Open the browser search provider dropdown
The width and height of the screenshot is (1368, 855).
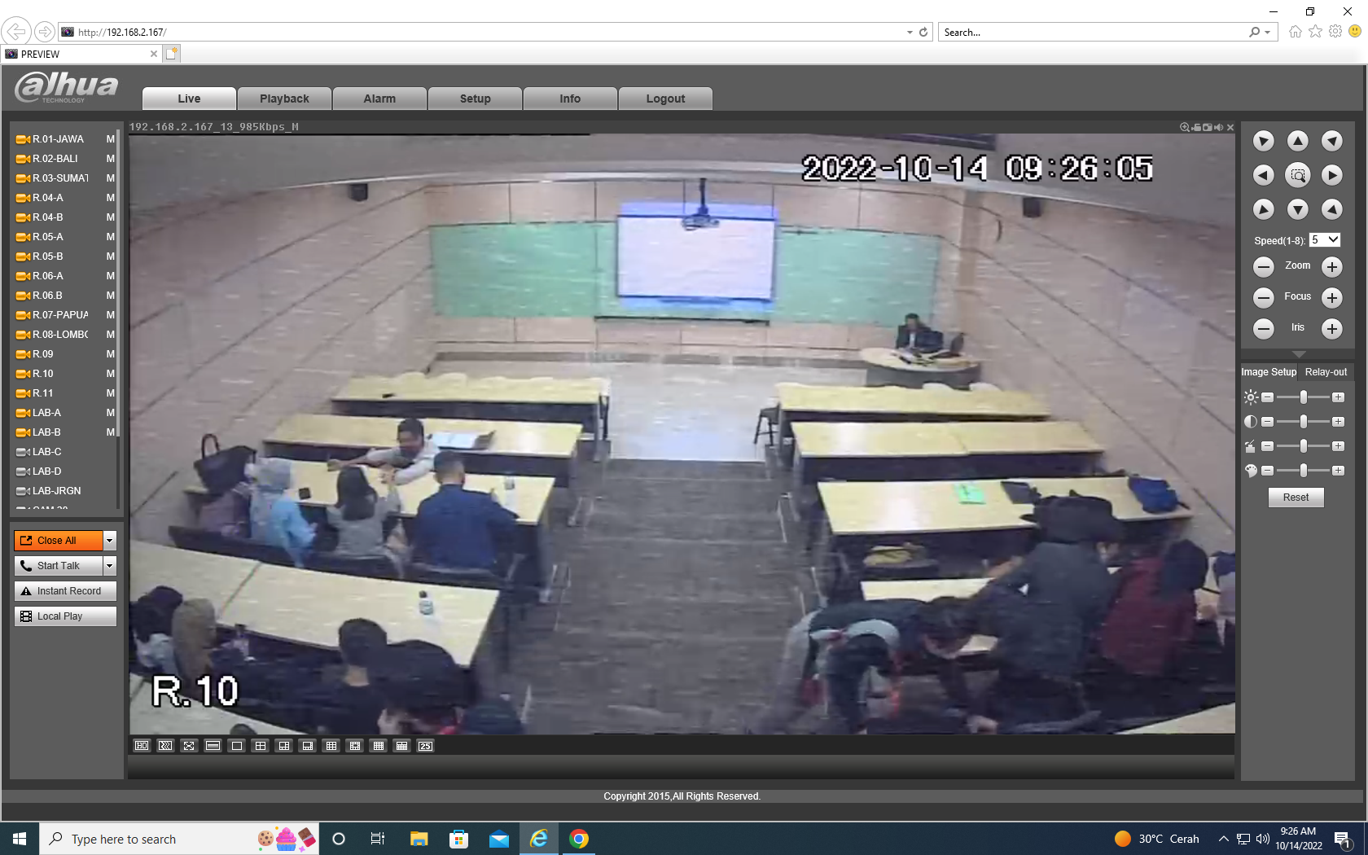tap(1268, 33)
